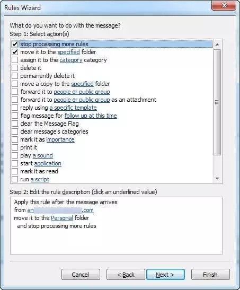Image resolution: width=240 pixels, height=290 pixels.
Task: Choose the a sound link
Action: click(43, 155)
